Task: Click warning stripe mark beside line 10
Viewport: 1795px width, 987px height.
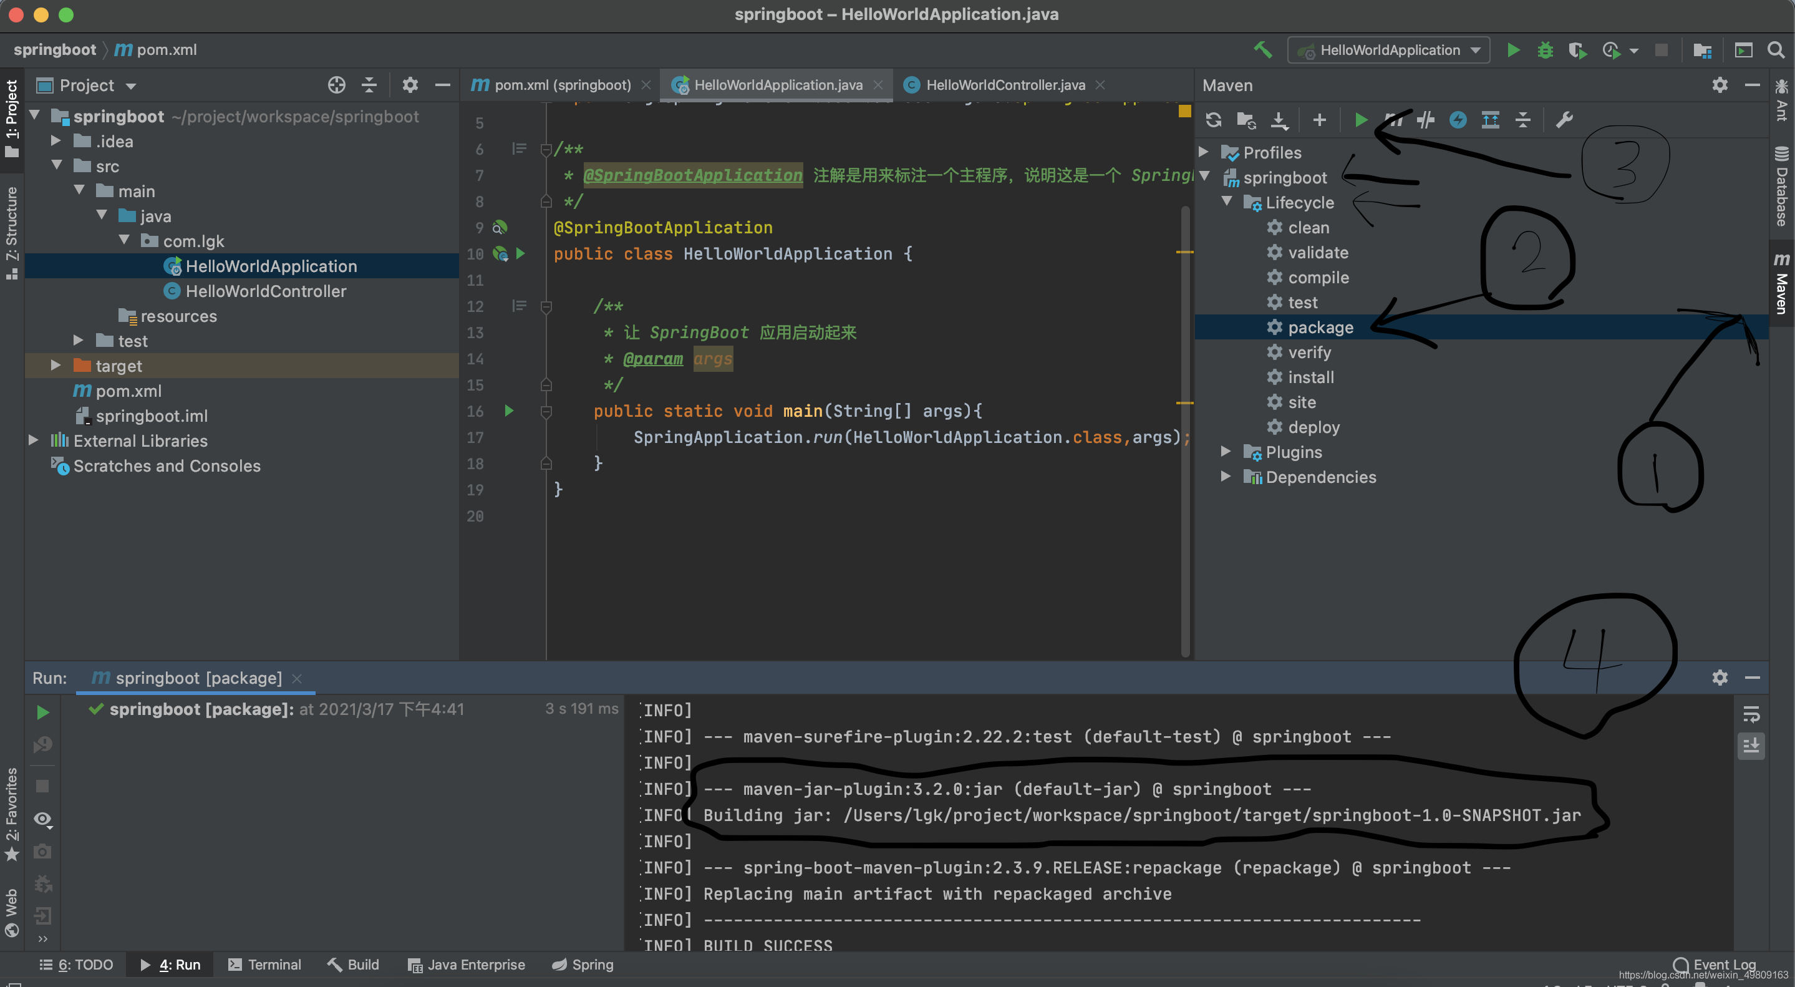Action: tap(1184, 251)
